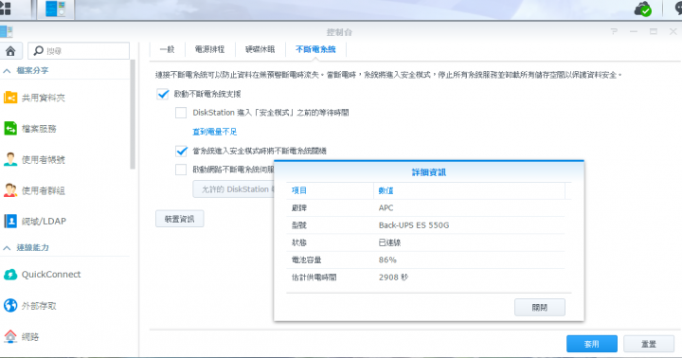Close the 詳細資訊 dialog with 關閉

coord(540,308)
